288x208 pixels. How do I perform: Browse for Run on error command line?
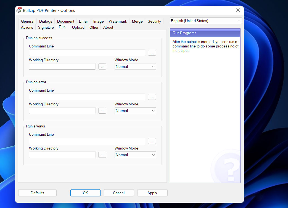(x=152, y=97)
